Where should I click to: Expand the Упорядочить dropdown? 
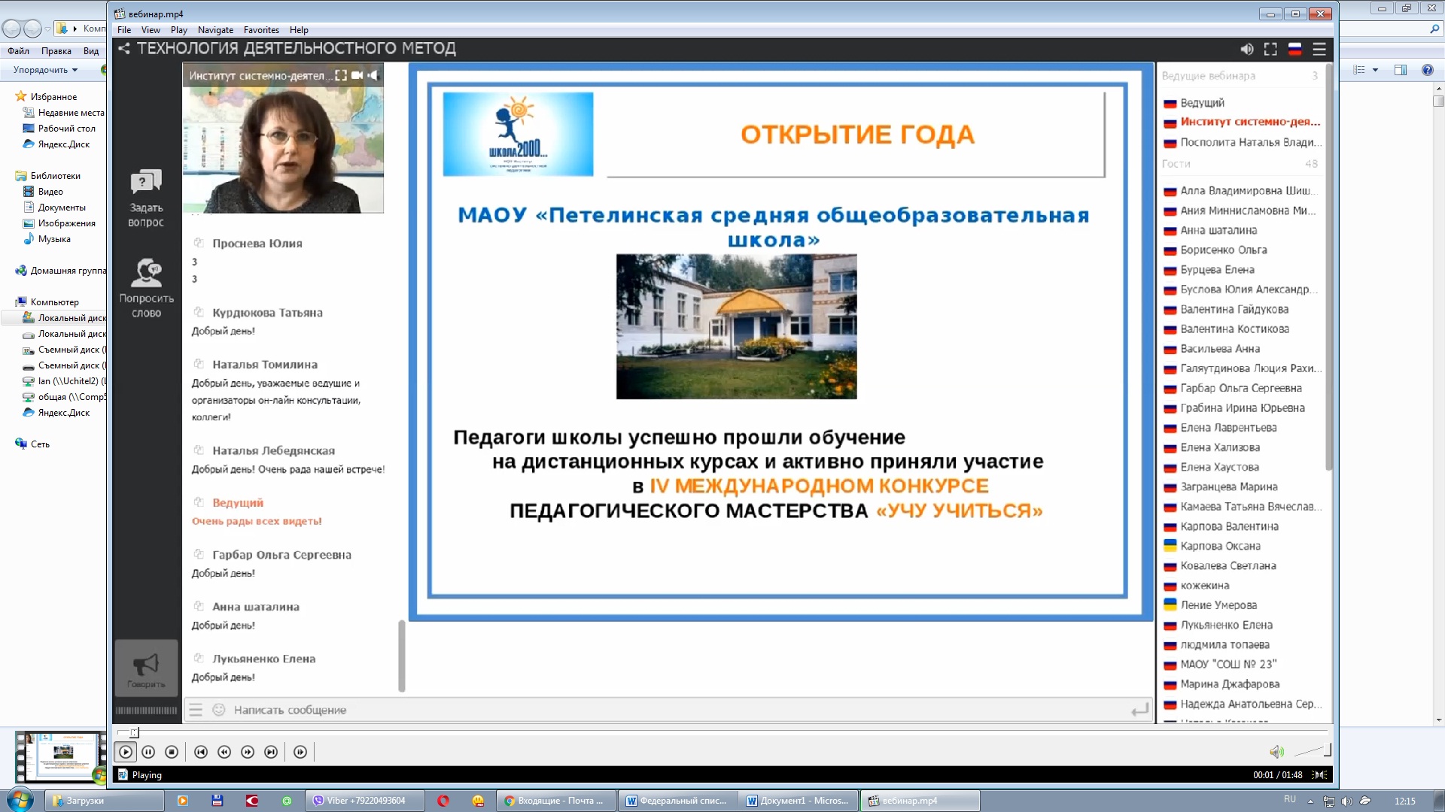pos(46,70)
